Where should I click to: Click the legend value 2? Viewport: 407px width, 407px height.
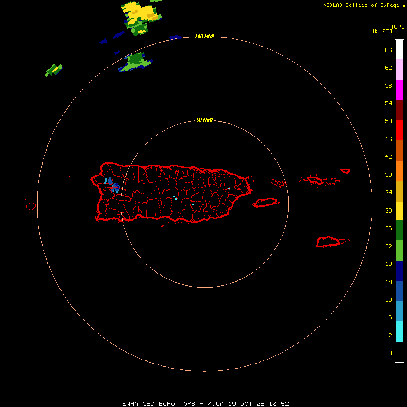click(390, 336)
